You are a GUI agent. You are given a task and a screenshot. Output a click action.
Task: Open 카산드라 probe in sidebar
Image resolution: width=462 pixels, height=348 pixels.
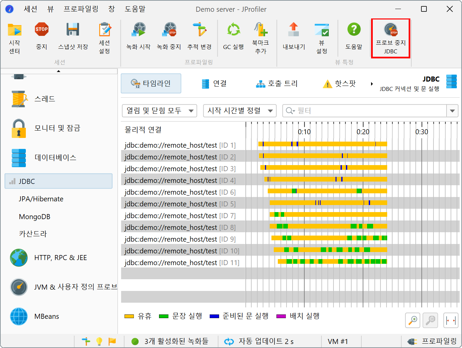[x=33, y=234]
